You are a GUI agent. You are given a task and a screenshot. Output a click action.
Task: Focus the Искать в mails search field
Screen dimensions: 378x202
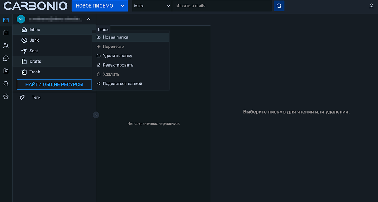(222, 6)
